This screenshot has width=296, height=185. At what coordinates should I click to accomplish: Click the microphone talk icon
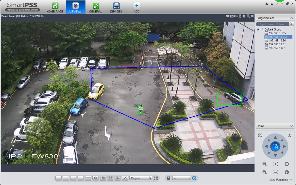(x=240, y=16)
